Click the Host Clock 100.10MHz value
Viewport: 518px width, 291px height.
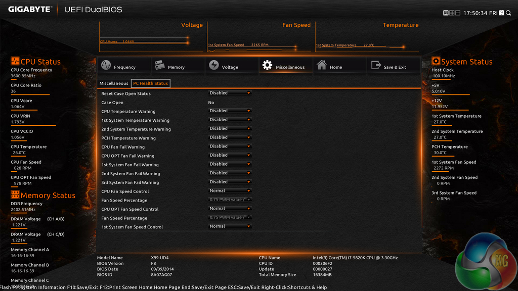tap(444, 76)
